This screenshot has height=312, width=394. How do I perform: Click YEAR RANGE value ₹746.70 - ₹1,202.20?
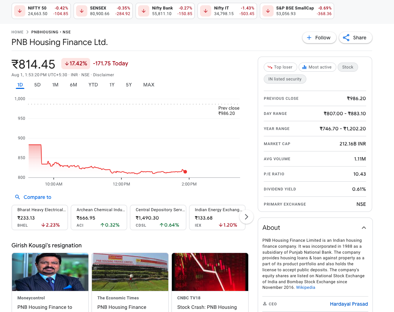point(343,129)
